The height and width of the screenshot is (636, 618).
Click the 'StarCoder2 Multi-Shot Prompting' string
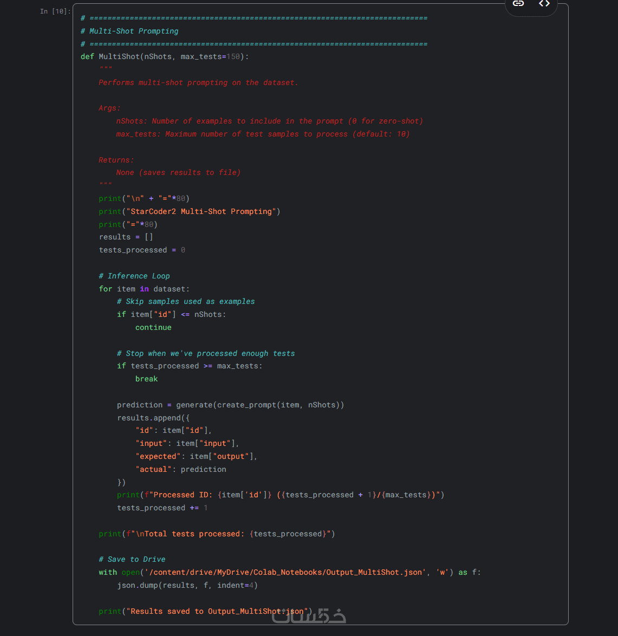click(x=201, y=211)
